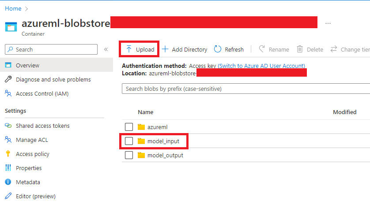Viewport: 370px width, 204px height.
Task: Switch to Azure AD User Account link
Action: (261, 66)
